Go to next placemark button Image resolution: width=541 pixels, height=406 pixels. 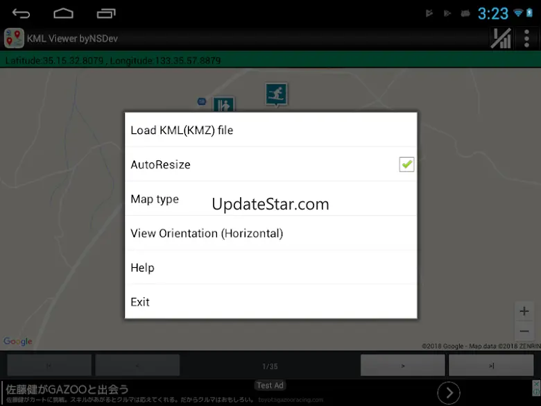click(403, 365)
